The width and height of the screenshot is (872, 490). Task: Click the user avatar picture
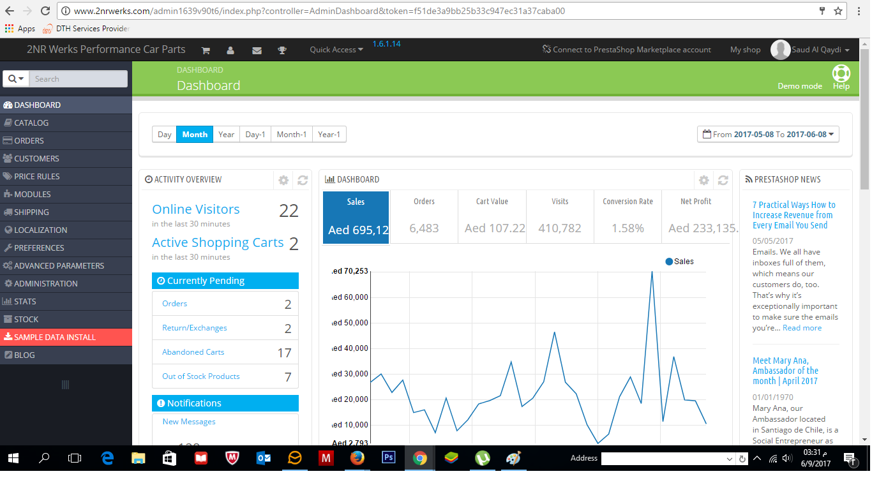tap(780, 50)
